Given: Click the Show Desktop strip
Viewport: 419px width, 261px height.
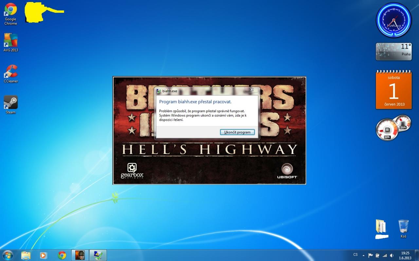Looking at the screenshot, I should (417, 255).
